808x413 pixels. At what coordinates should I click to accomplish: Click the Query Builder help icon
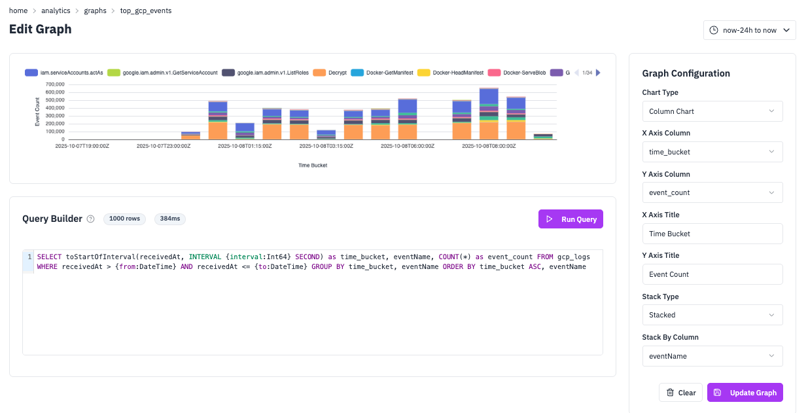pos(91,219)
